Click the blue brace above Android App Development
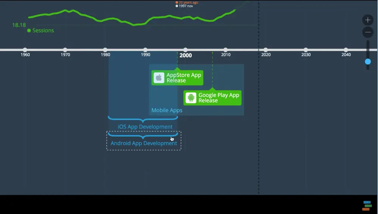 tap(143, 135)
